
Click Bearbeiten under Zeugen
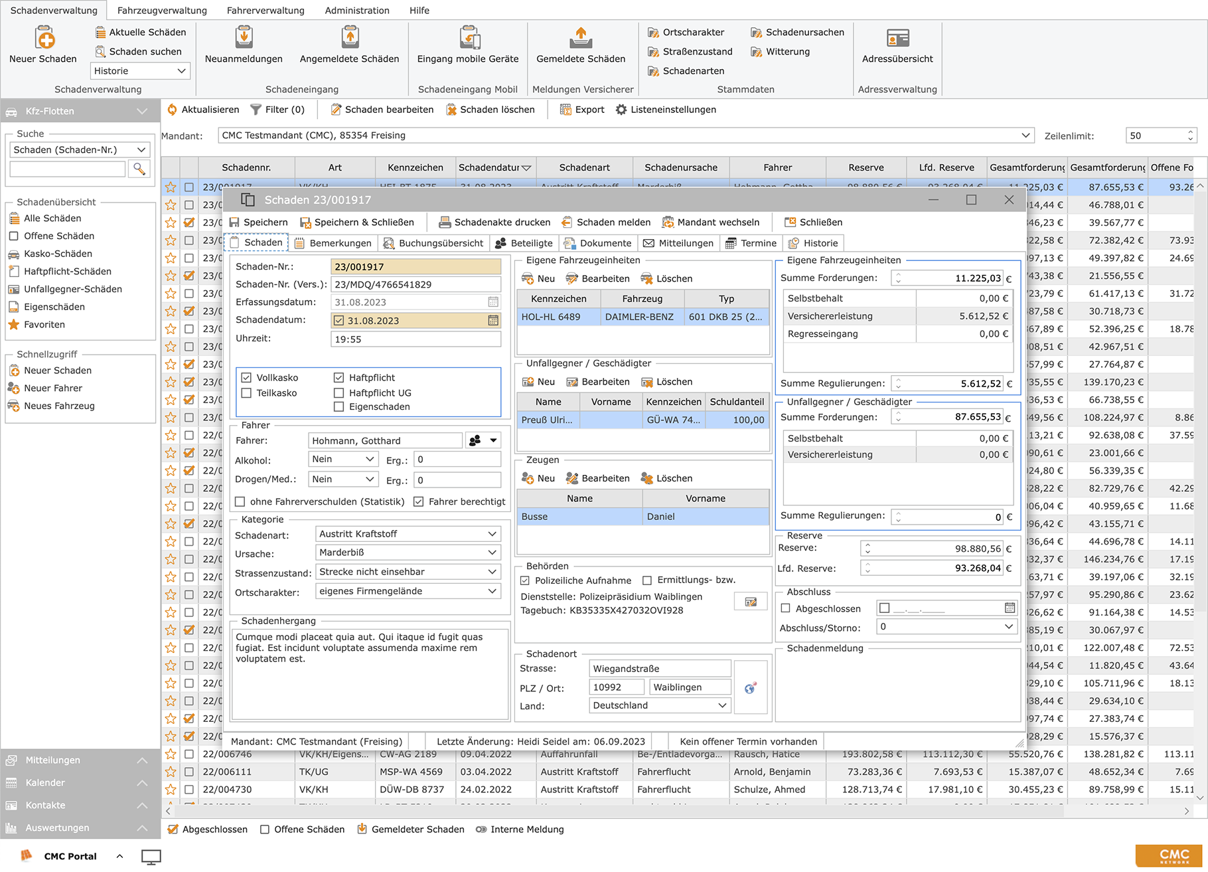tap(597, 478)
